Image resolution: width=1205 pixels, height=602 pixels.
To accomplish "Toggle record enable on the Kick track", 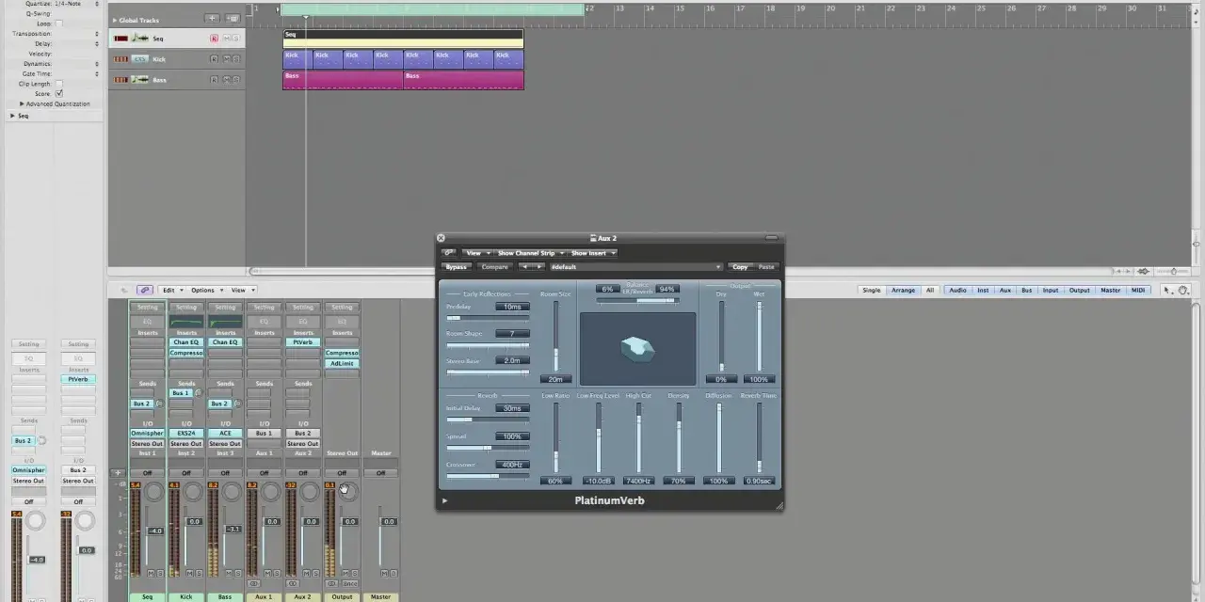I will click(214, 59).
